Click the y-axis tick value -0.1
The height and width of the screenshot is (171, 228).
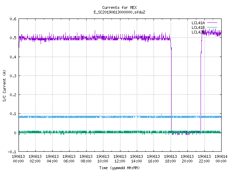(12, 152)
